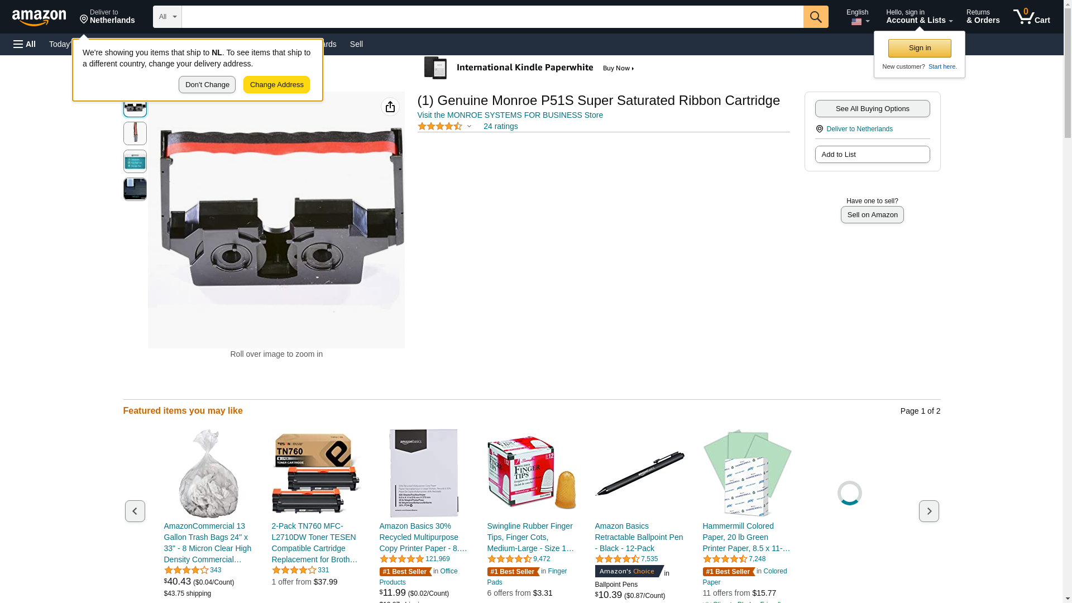Click the share icon on product image

tap(390, 107)
